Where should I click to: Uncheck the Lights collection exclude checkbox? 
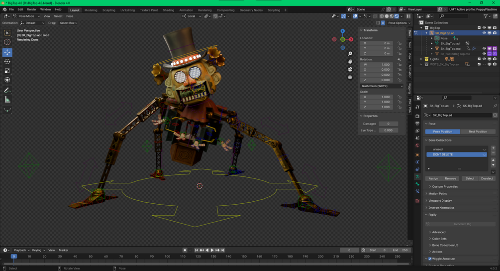click(479, 59)
